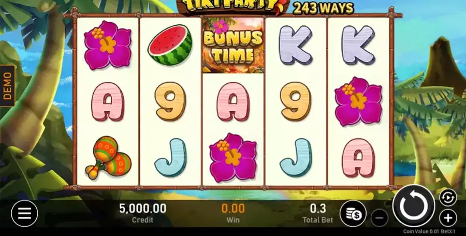Screen dimensions: 466x236
Task: Select the Bonus Time scatter symbol
Action: (233, 45)
